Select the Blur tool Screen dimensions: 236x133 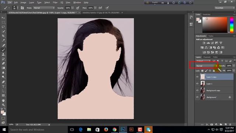pyautogui.click(x=3, y=72)
